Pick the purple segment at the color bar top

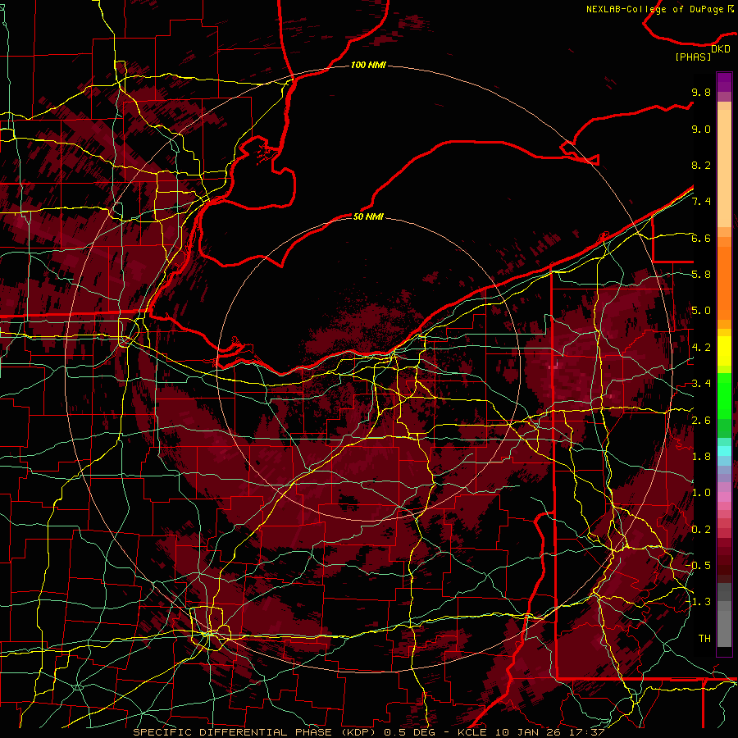click(x=724, y=82)
